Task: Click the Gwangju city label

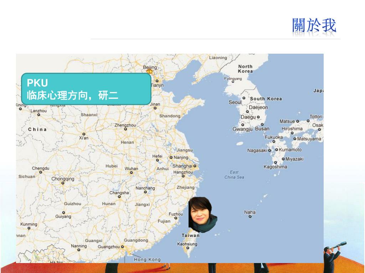Action: click(242, 129)
